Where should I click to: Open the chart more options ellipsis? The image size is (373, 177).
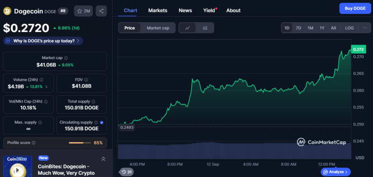(x=365, y=28)
